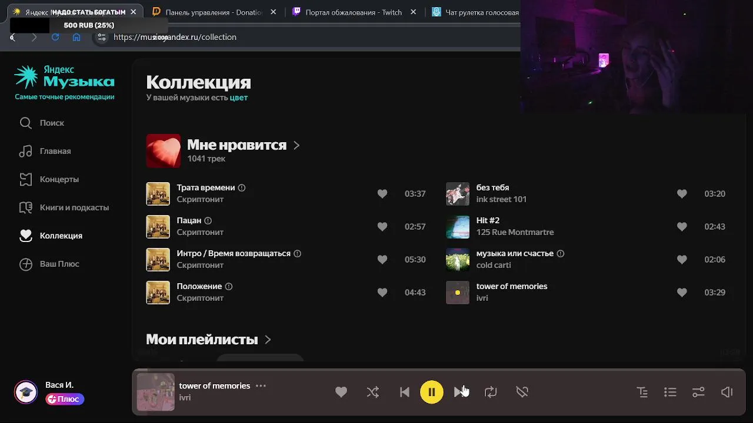Screen dimensions: 753x423
Task: Play Пацан via its cover
Action: [158, 227]
